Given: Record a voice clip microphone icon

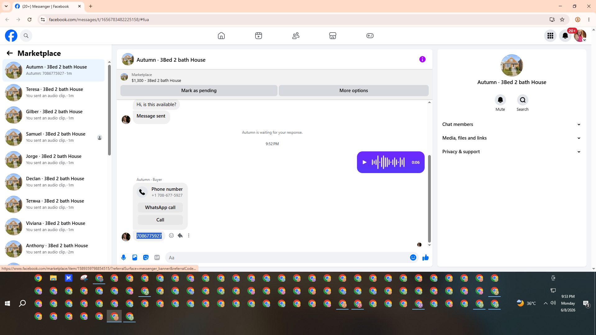Looking at the screenshot, I should point(124,257).
